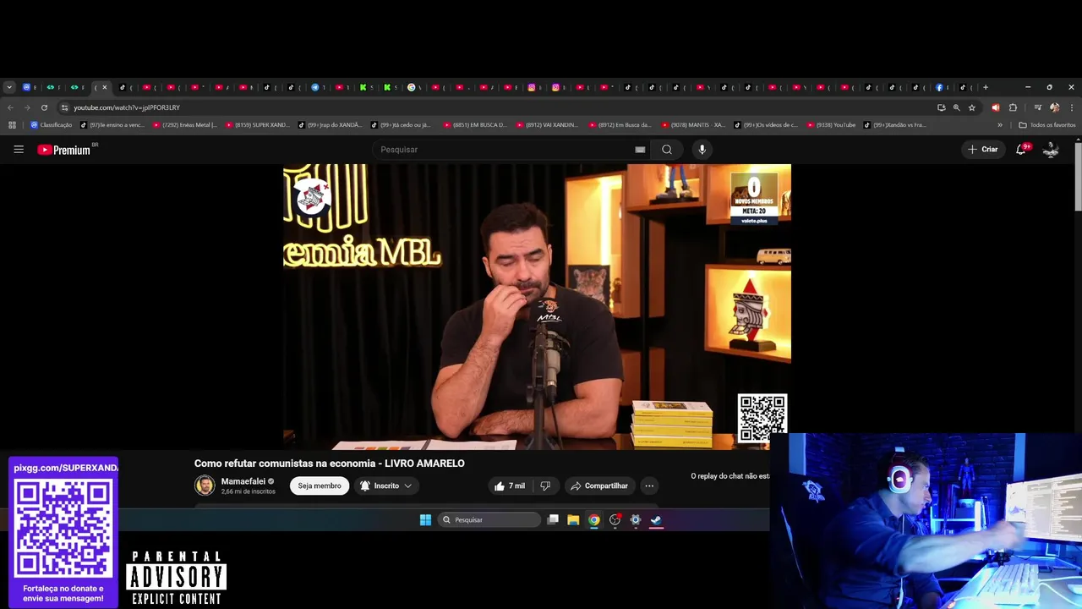Open the YouTube hamburger guide menu

tap(19, 150)
